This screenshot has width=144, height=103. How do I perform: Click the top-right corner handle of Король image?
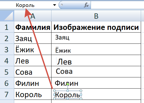point(81,91)
